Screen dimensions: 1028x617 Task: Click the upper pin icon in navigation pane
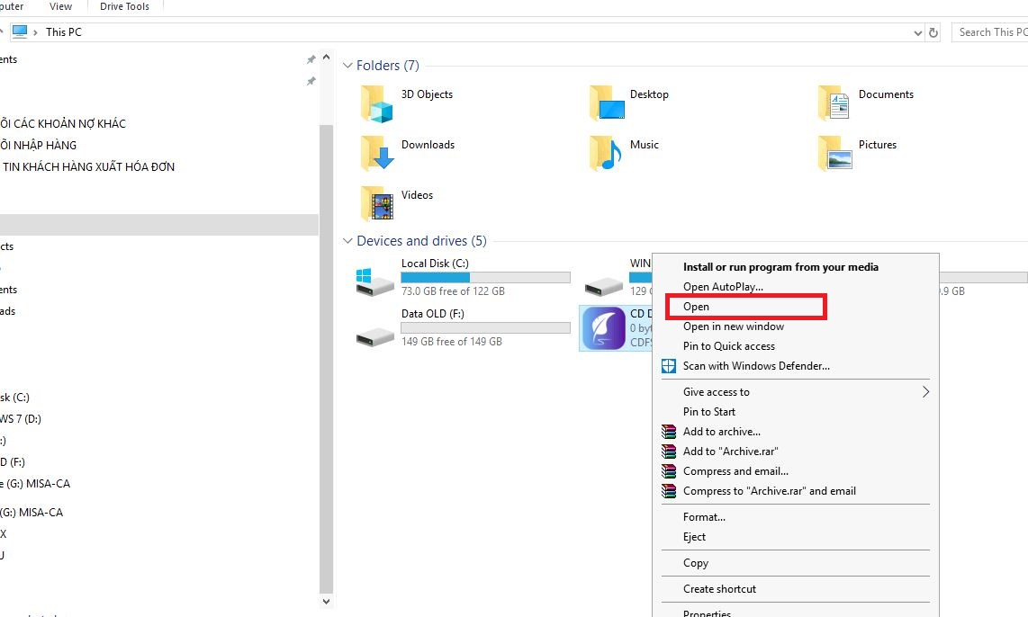coord(311,59)
